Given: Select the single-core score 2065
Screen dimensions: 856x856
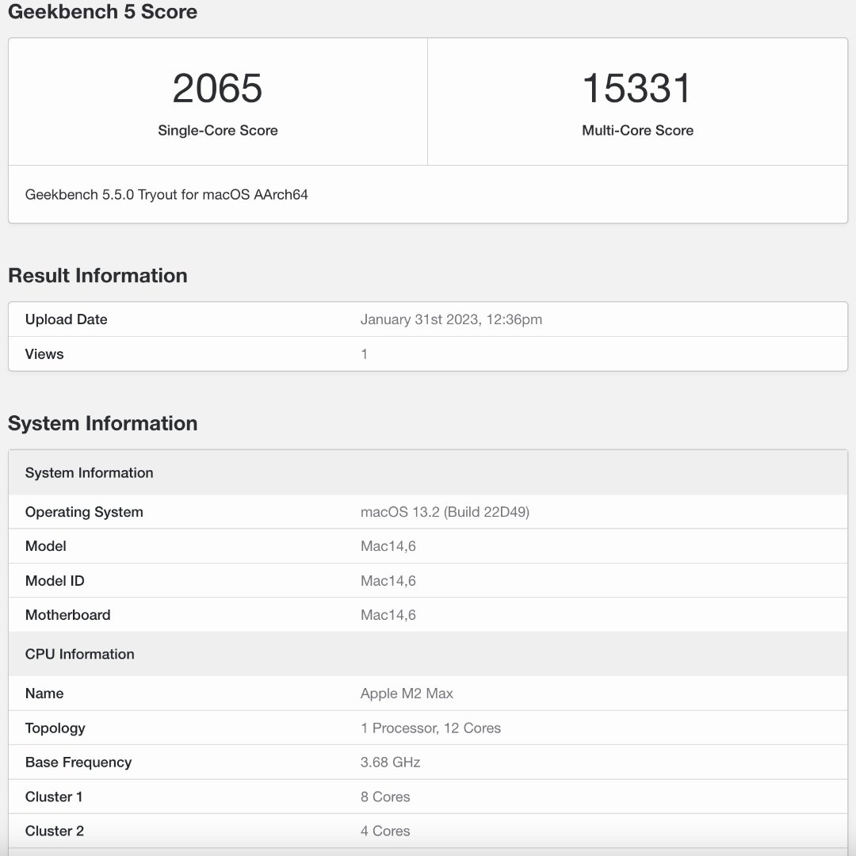Looking at the screenshot, I should click(x=217, y=89).
